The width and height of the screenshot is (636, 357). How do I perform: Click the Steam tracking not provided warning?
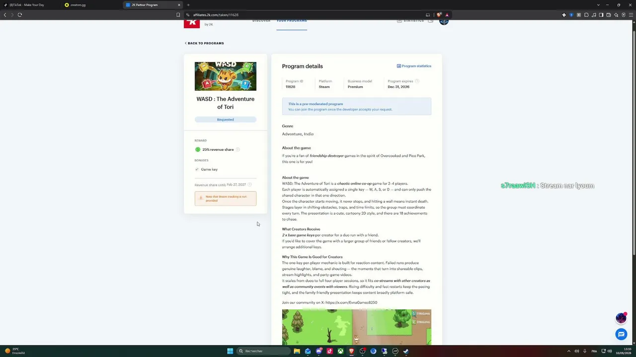tap(226, 198)
